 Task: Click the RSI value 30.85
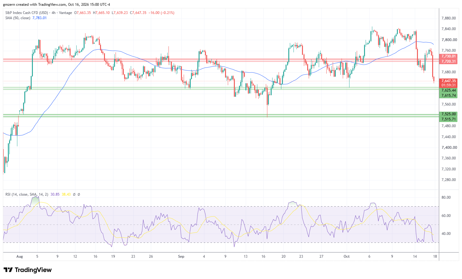pos(54,194)
